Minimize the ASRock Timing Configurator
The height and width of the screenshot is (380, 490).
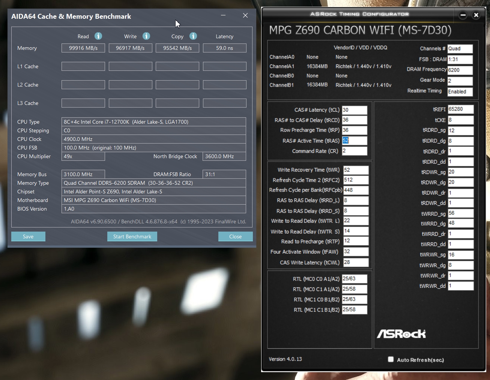click(463, 15)
